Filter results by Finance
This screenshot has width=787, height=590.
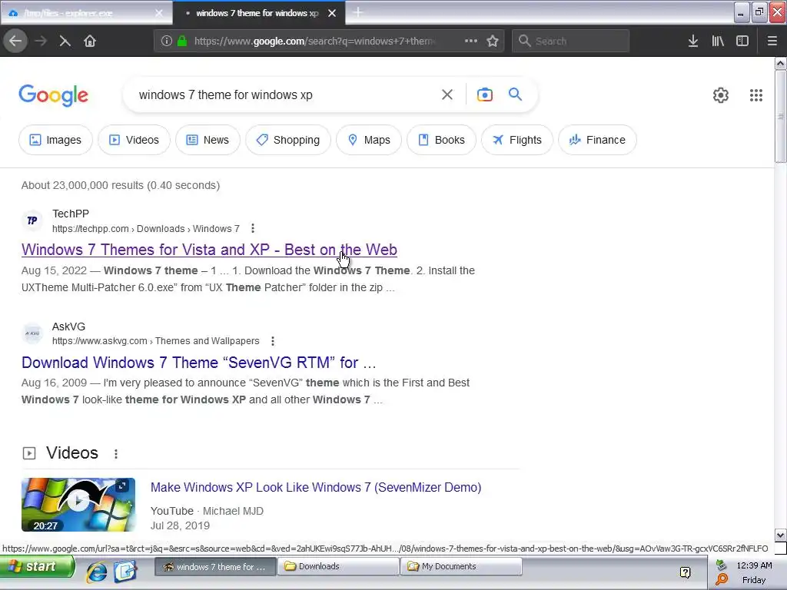[x=597, y=140]
